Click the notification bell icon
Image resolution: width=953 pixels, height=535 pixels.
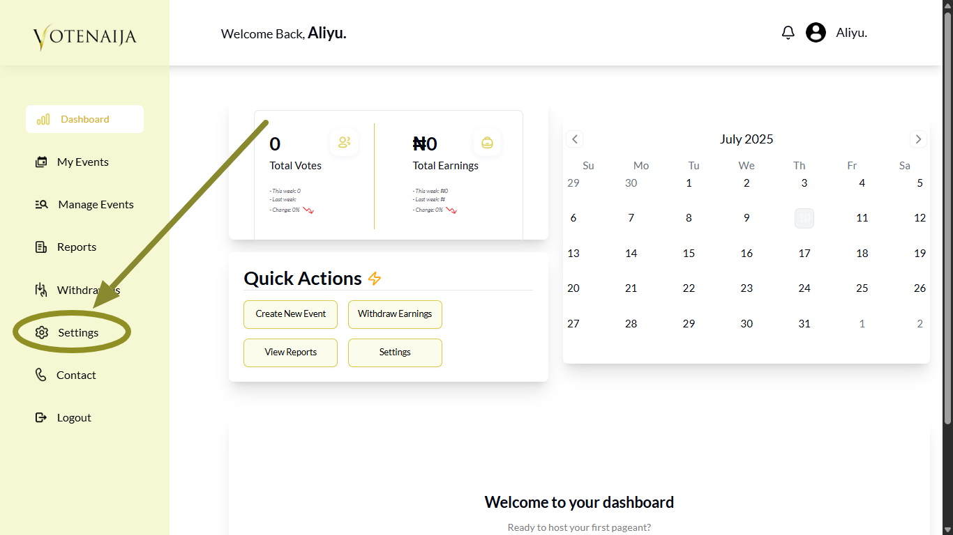click(788, 33)
